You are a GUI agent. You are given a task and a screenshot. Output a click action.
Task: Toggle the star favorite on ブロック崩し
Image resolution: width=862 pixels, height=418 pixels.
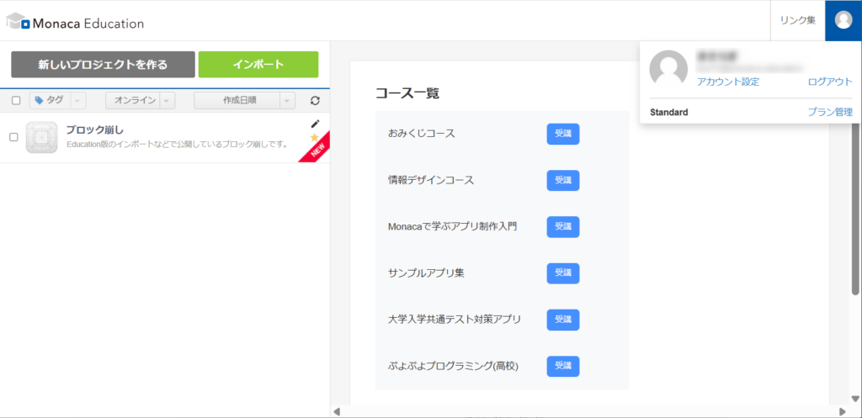pyautogui.click(x=315, y=137)
